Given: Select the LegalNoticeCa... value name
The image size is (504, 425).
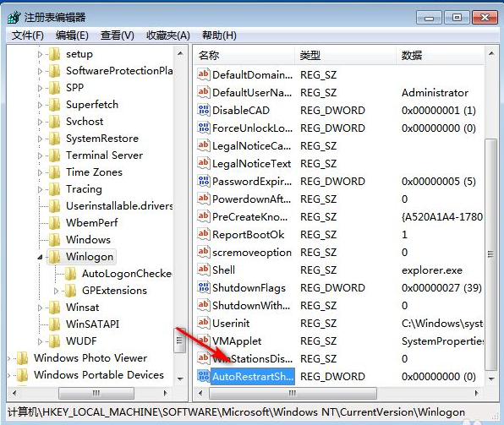Looking at the screenshot, I should 252,146.
